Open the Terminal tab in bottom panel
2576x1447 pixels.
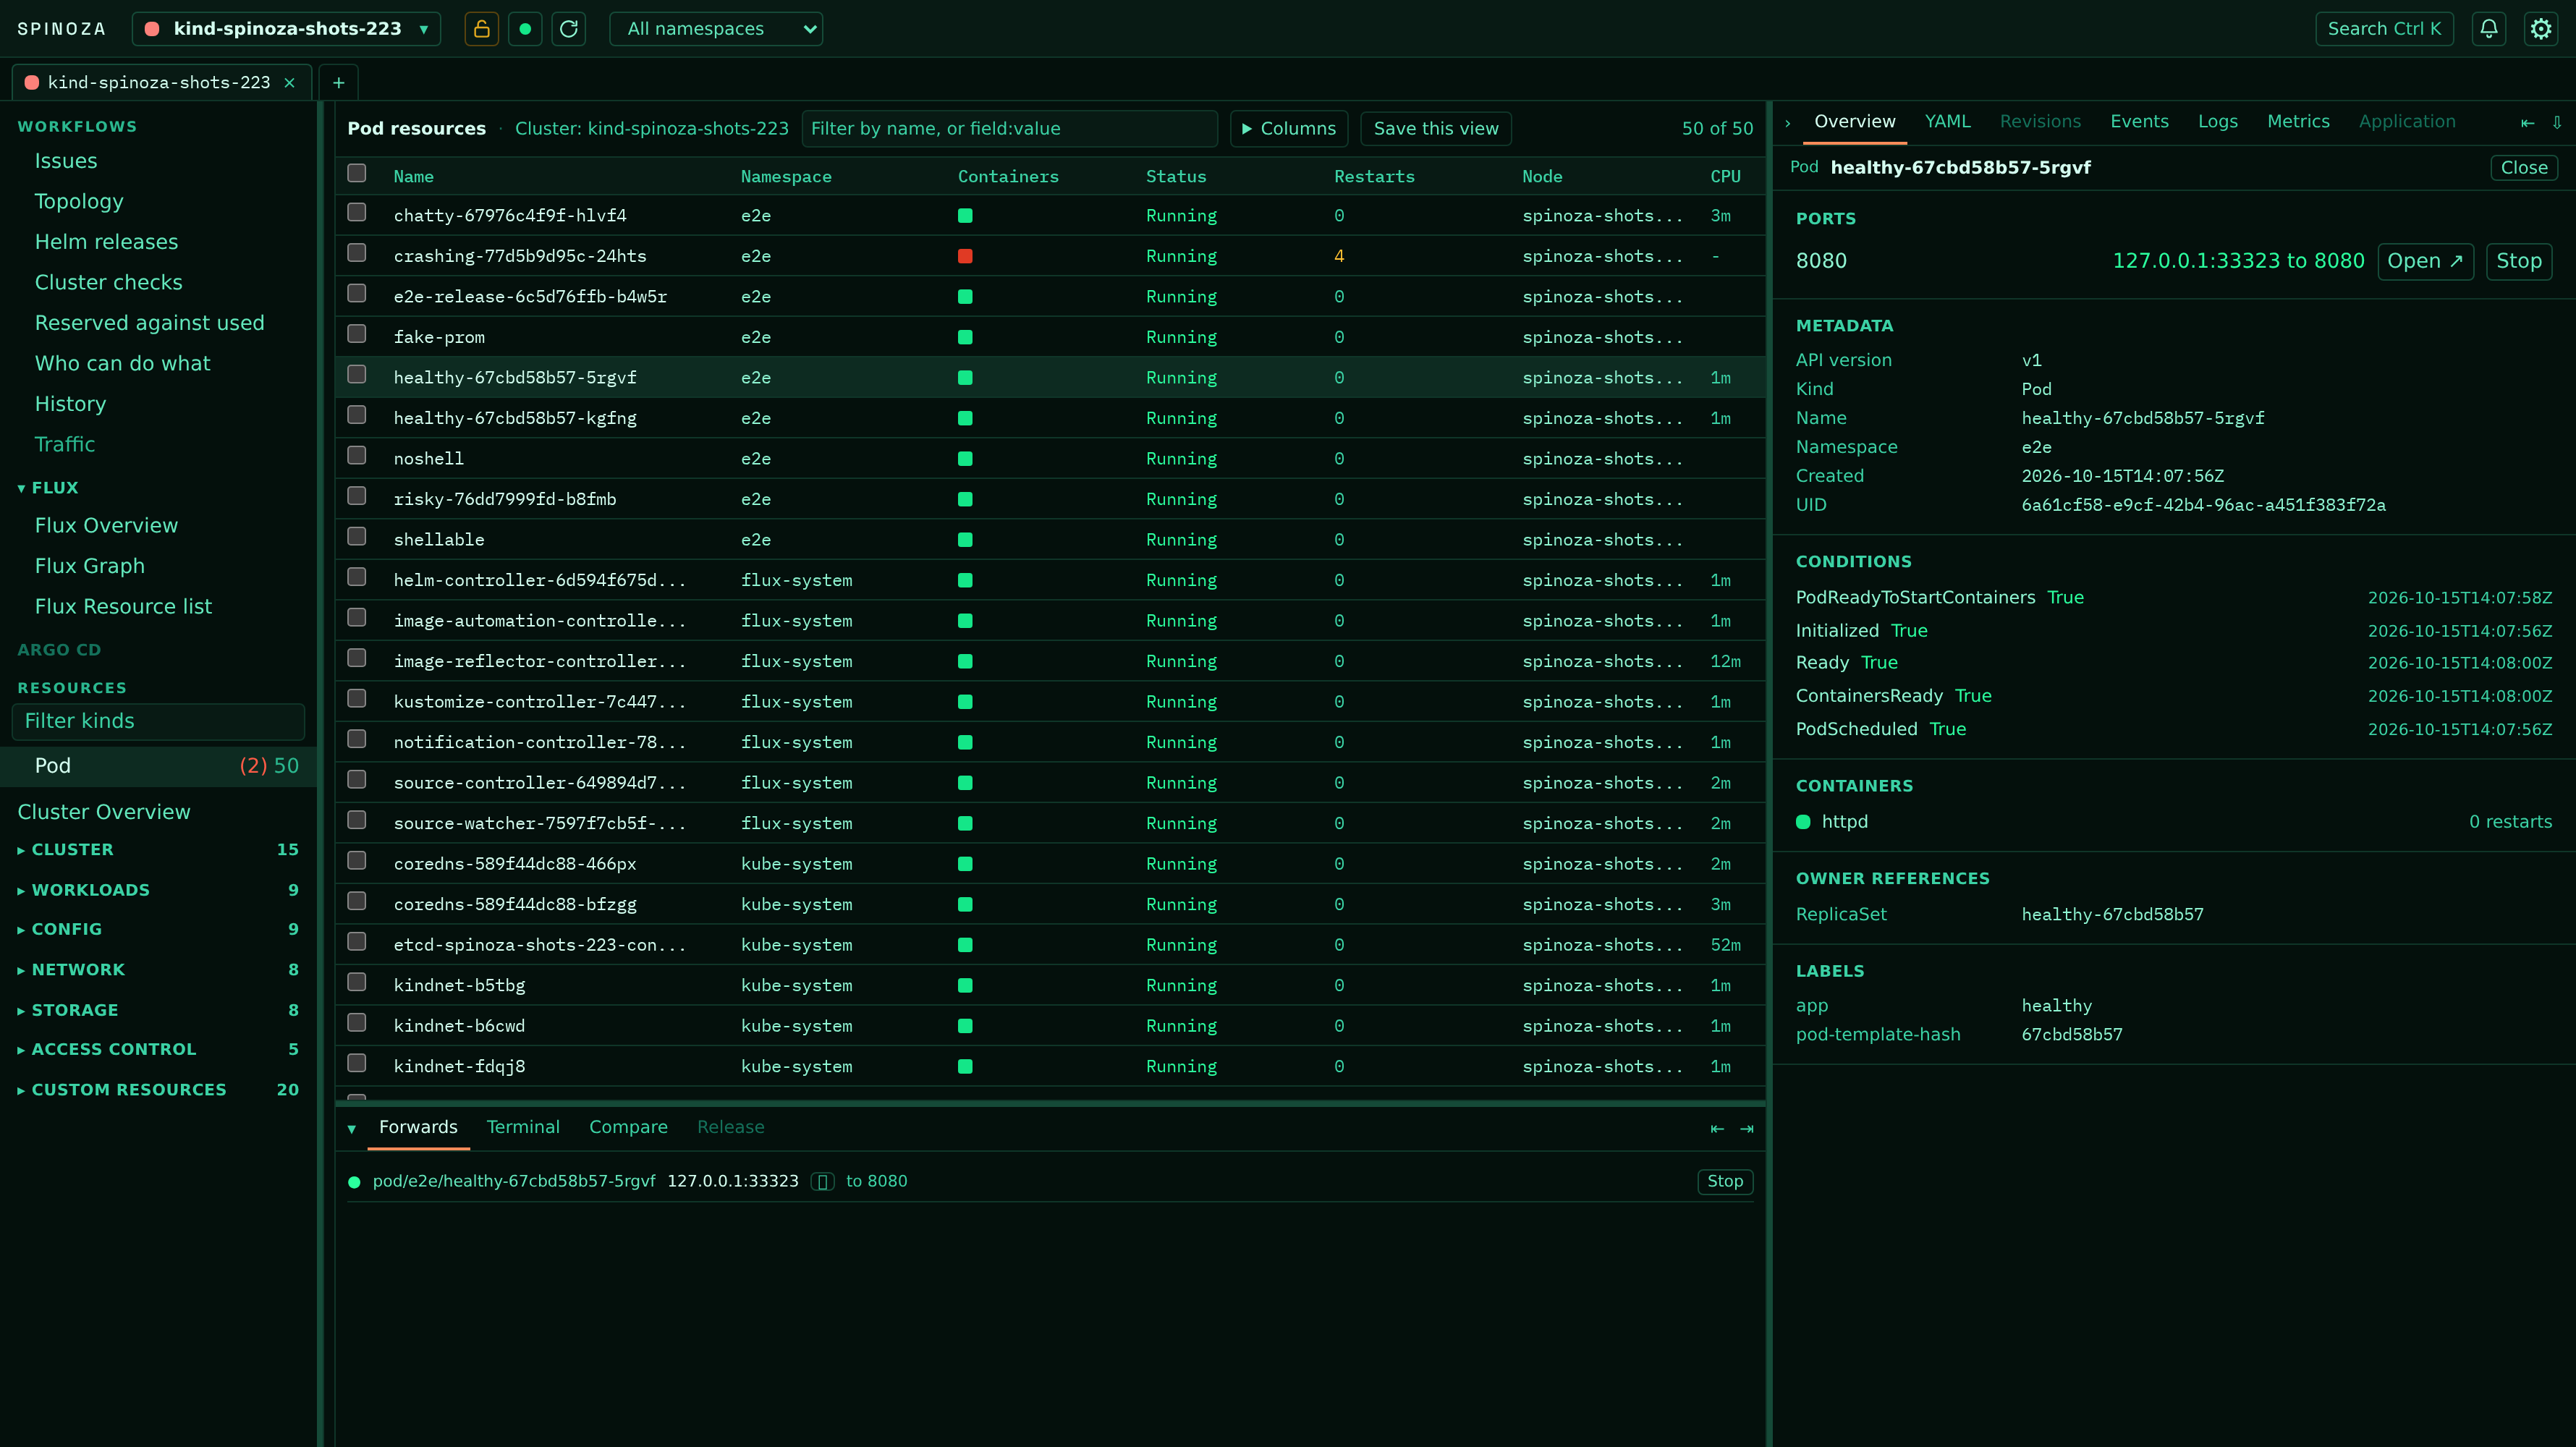click(x=523, y=1127)
